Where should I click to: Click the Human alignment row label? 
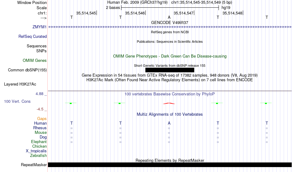(40, 123)
